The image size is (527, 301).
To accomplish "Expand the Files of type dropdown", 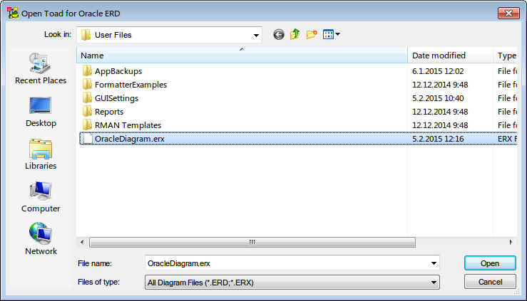I will point(434,282).
